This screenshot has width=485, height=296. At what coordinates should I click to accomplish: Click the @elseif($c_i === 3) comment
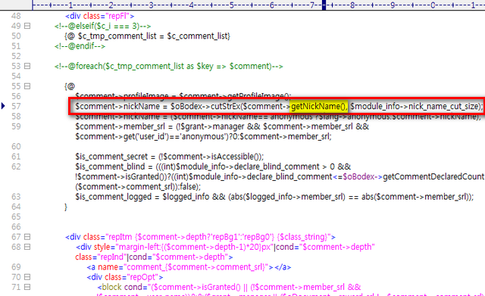click(x=103, y=26)
